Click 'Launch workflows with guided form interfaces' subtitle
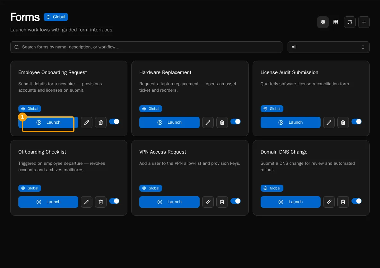Screen dimensions: 380x268 pyautogui.click(x=61, y=30)
